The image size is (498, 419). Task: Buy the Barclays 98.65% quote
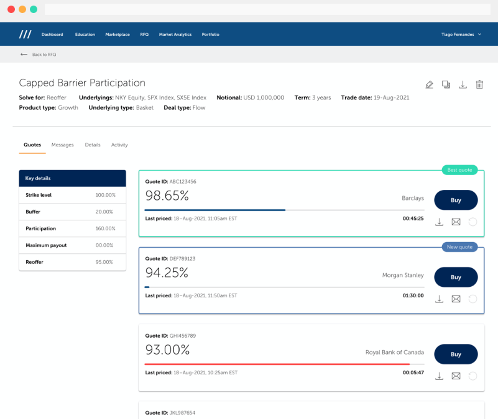click(x=456, y=200)
